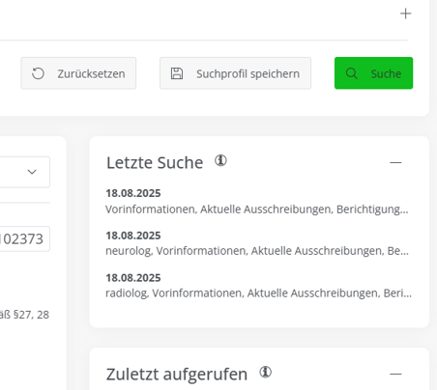Click the magnifying glass search icon
Screen dimensions: 437x390
[x=352, y=73]
